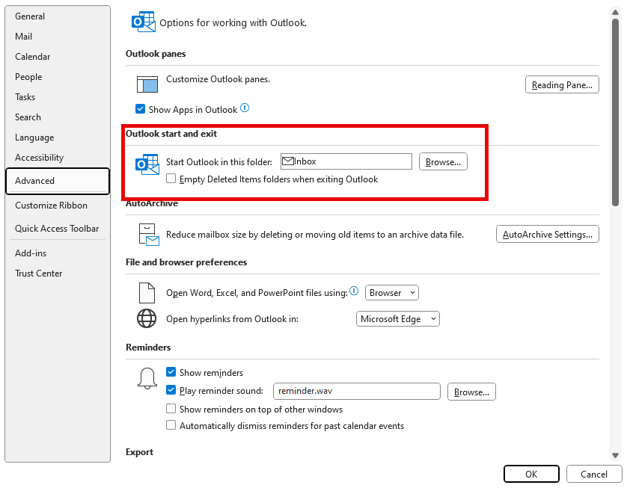The width and height of the screenshot is (627, 488).
Task: Switch to the Trust Center category
Action: 38,274
